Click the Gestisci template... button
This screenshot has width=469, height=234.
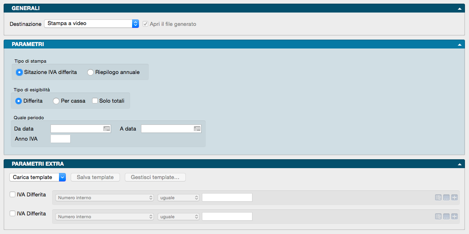coord(155,177)
